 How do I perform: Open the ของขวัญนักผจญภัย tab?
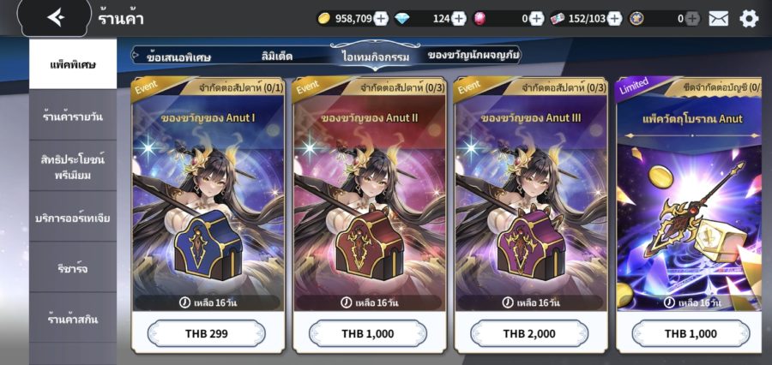click(x=472, y=56)
